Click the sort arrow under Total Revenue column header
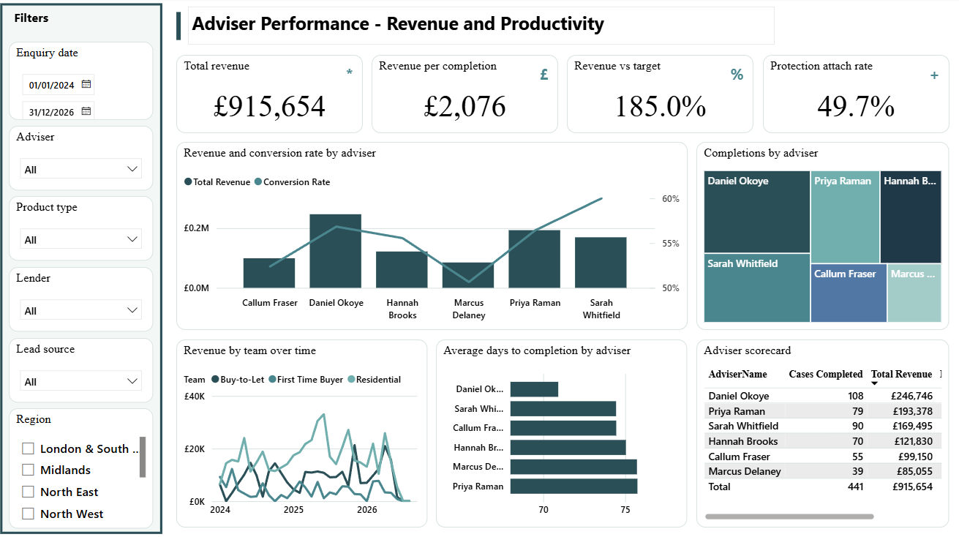Image resolution: width=959 pixels, height=537 pixels. (875, 384)
